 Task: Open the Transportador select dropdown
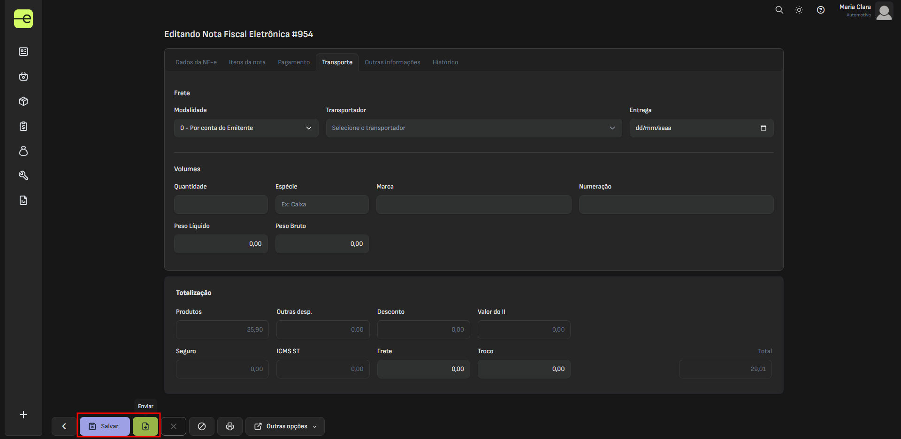473,128
